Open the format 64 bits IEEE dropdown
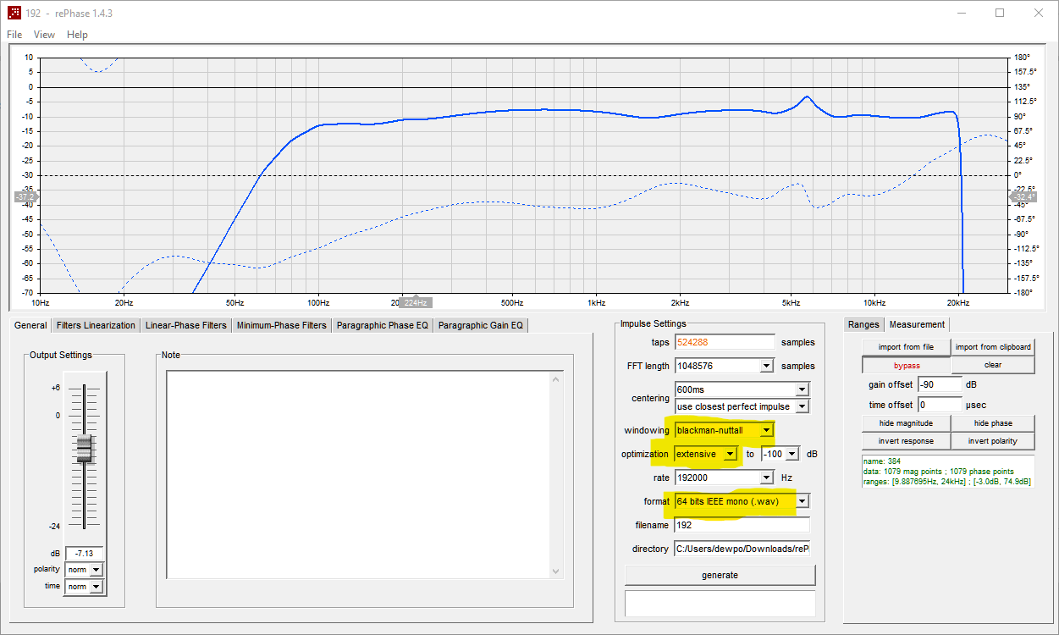1059x635 pixels. tap(742, 501)
